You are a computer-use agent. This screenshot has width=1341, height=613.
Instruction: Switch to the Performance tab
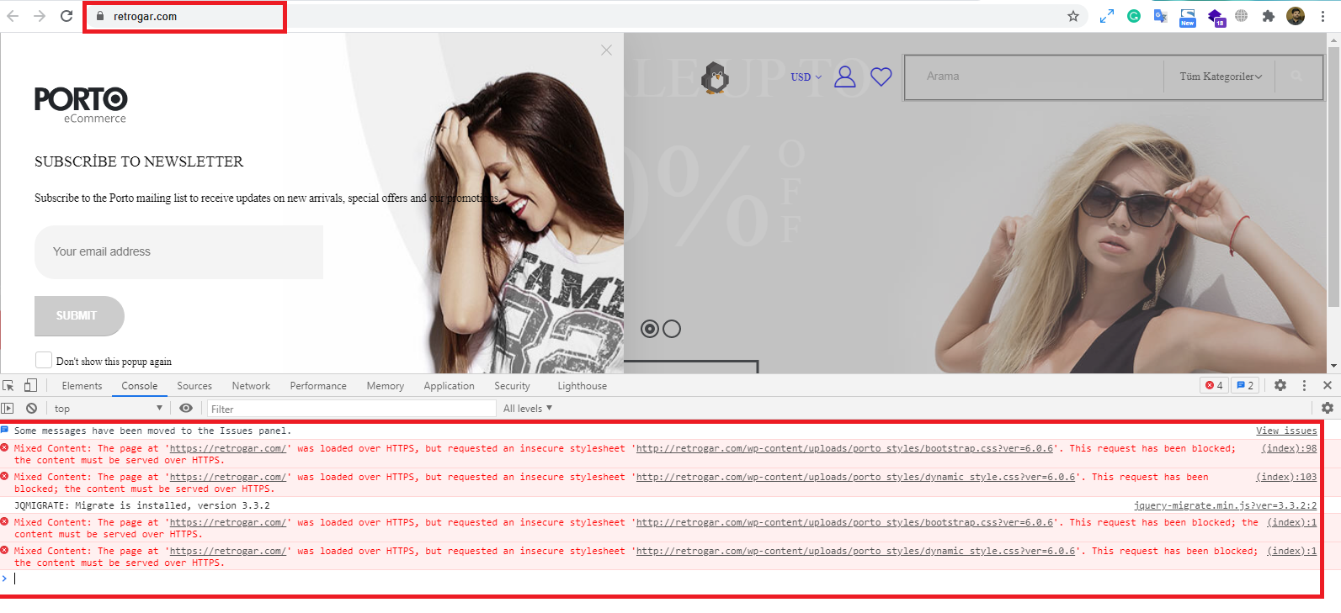318,386
